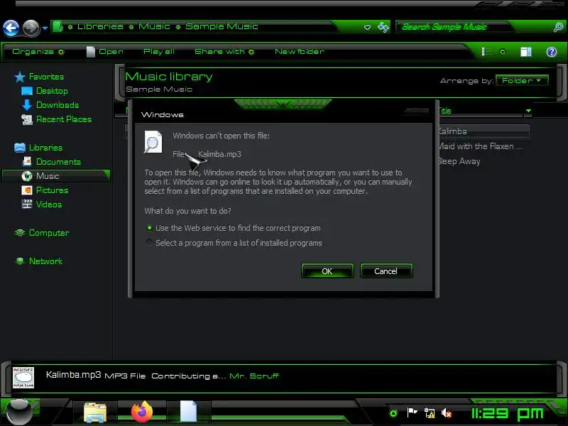Toggle the preview pane icon
This screenshot has width=568, height=426.
click(526, 52)
